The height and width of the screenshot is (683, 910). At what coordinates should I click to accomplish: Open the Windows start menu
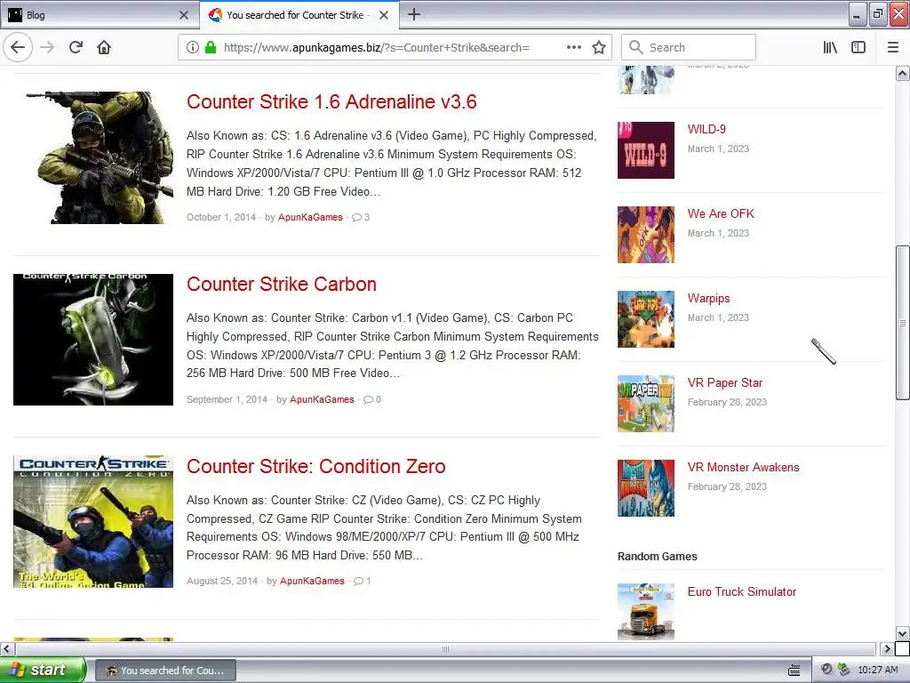pos(43,671)
